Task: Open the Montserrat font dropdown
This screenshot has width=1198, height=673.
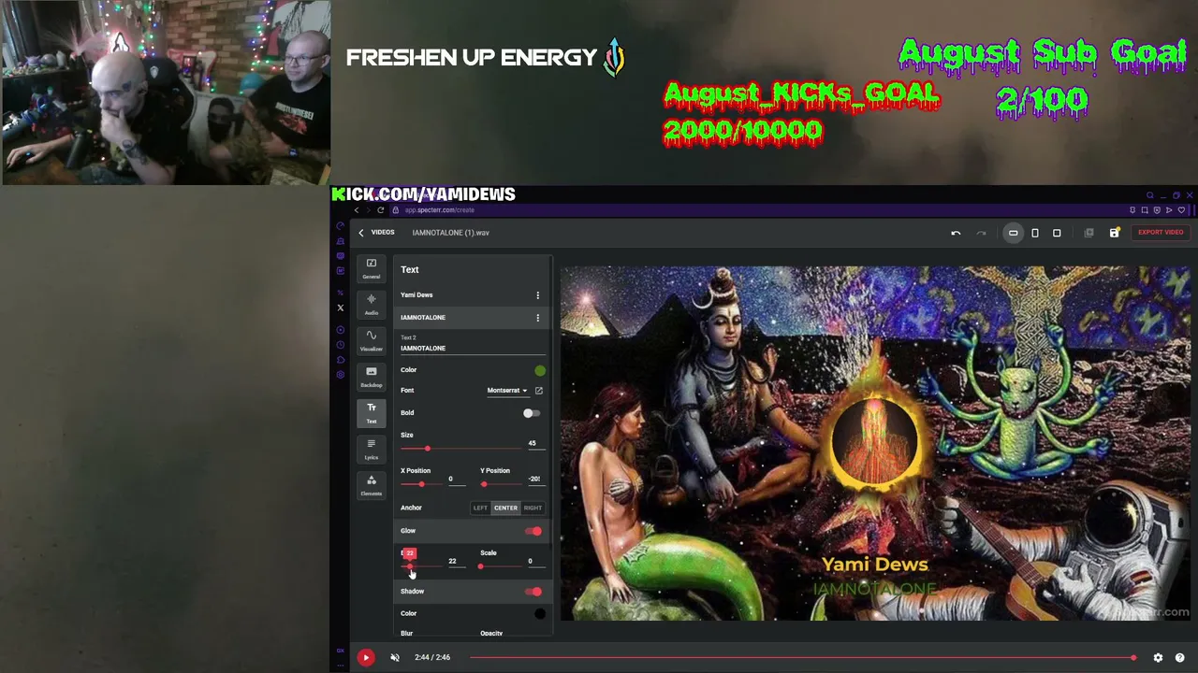Action: pos(506,391)
